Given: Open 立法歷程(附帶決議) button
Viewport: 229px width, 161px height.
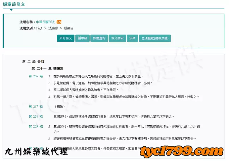Looking at the screenshot, I should pyautogui.click(x=155, y=38).
